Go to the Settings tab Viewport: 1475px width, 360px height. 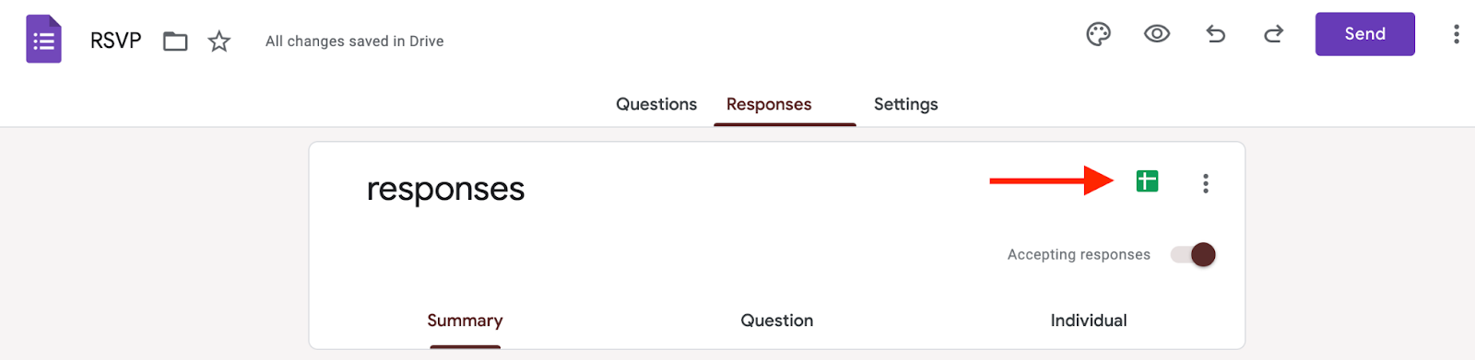coord(906,104)
